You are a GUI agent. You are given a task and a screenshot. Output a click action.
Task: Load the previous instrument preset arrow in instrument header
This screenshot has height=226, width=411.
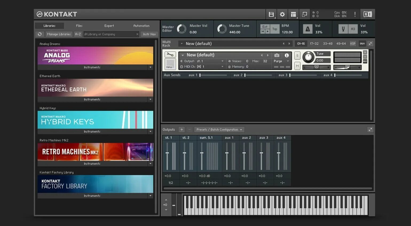pos(262,55)
